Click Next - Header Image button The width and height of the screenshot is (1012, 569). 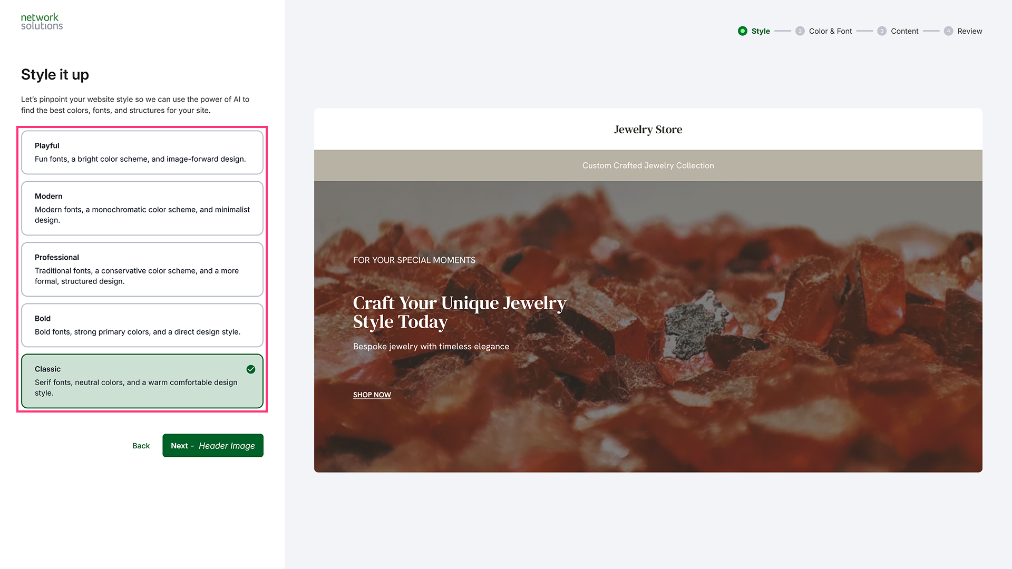213,446
